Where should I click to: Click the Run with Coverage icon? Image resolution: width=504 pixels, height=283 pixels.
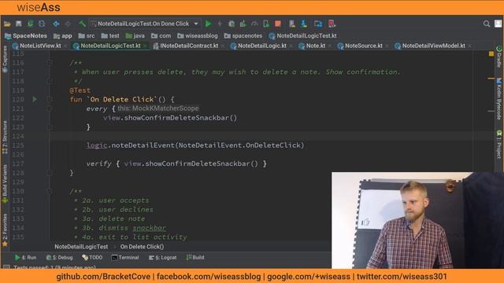[243, 24]
